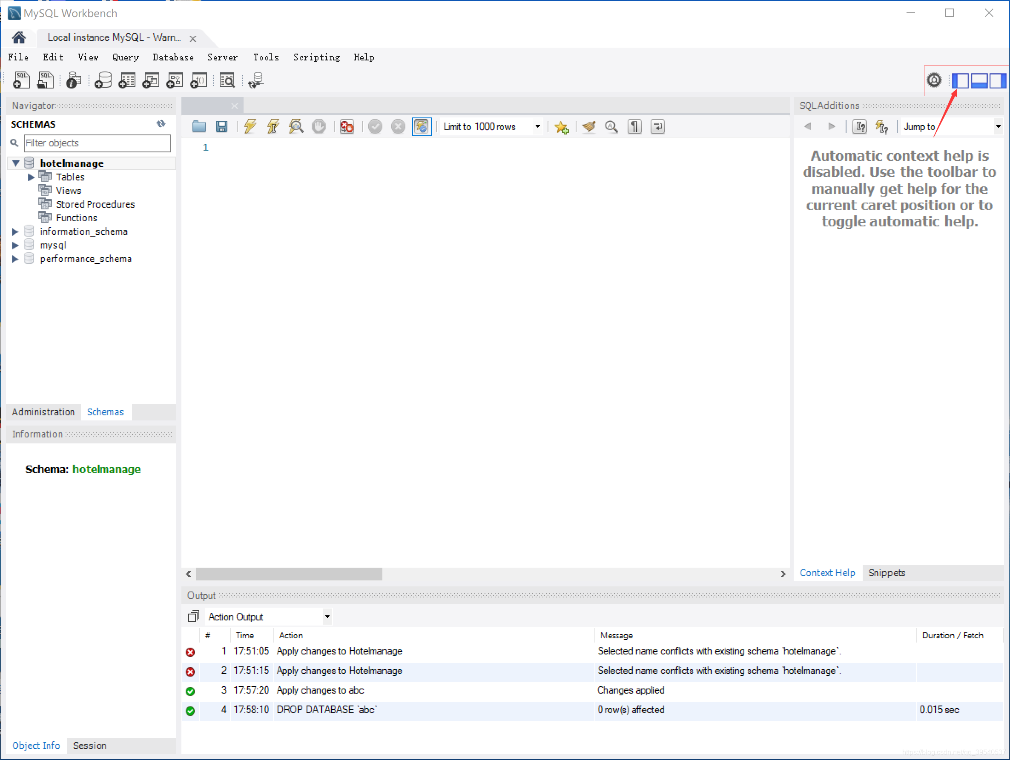Click the reconnect to DBMS toolbar icon
Screen dimensions: 1010x760
coord(256,81)
